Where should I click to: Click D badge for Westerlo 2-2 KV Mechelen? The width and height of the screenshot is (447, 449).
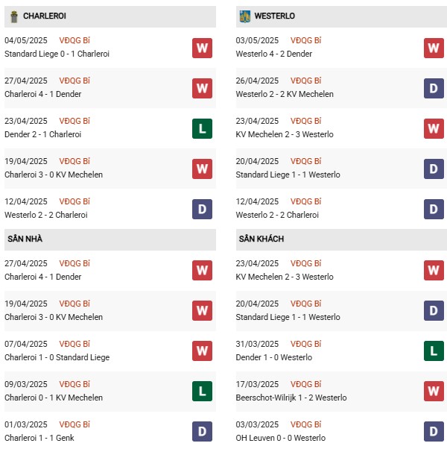coord(434,89)
